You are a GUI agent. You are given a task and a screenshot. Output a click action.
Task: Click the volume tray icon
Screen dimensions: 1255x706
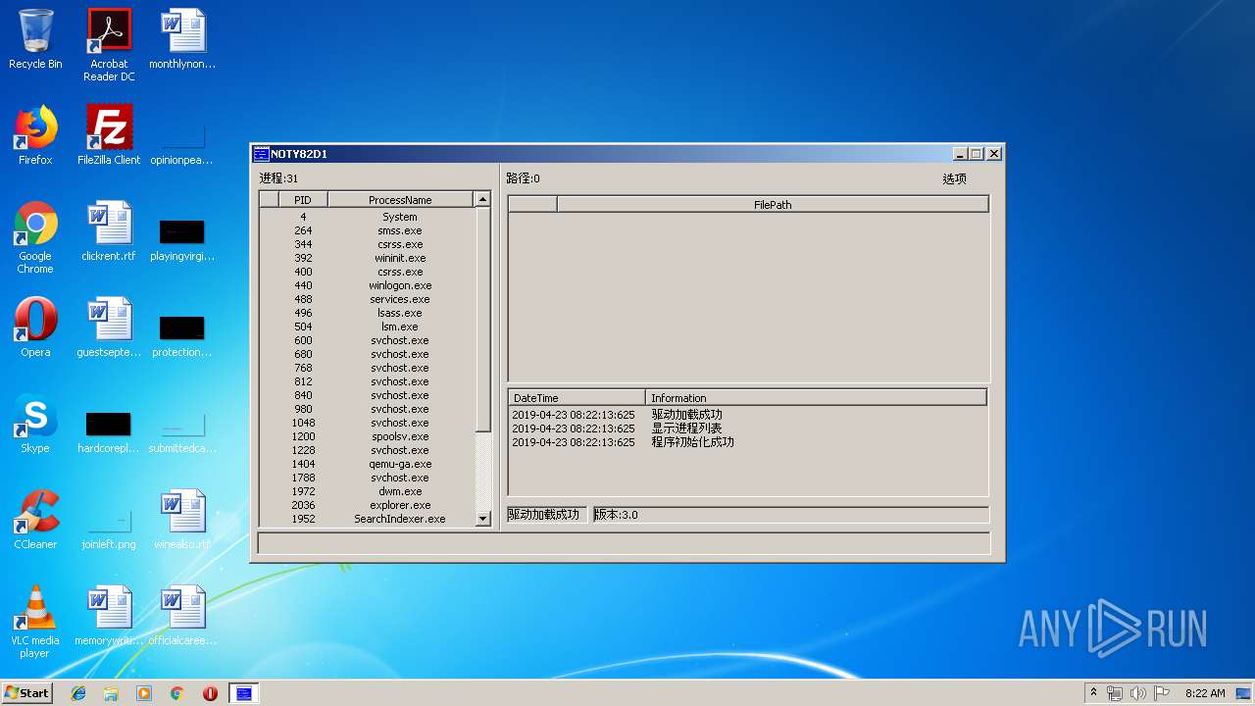(1137, 693)
